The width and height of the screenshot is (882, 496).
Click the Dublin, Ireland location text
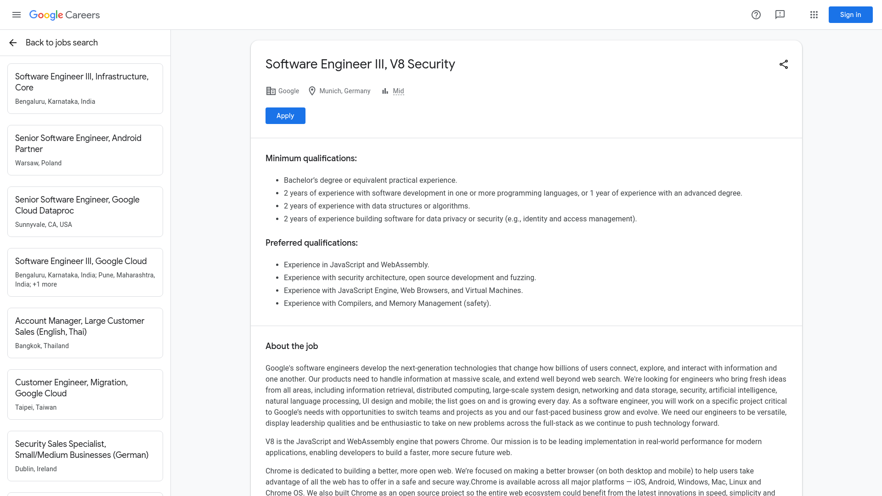click(x=36, y=469)
